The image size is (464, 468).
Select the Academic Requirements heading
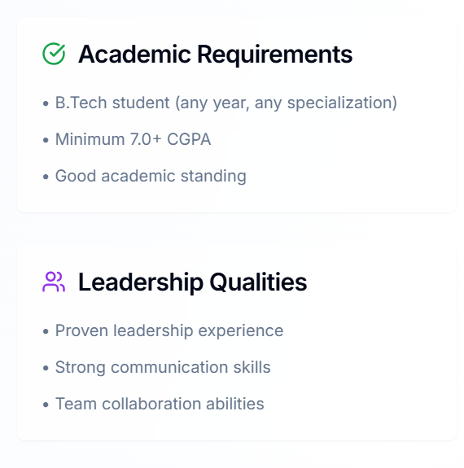click(215, 55)
